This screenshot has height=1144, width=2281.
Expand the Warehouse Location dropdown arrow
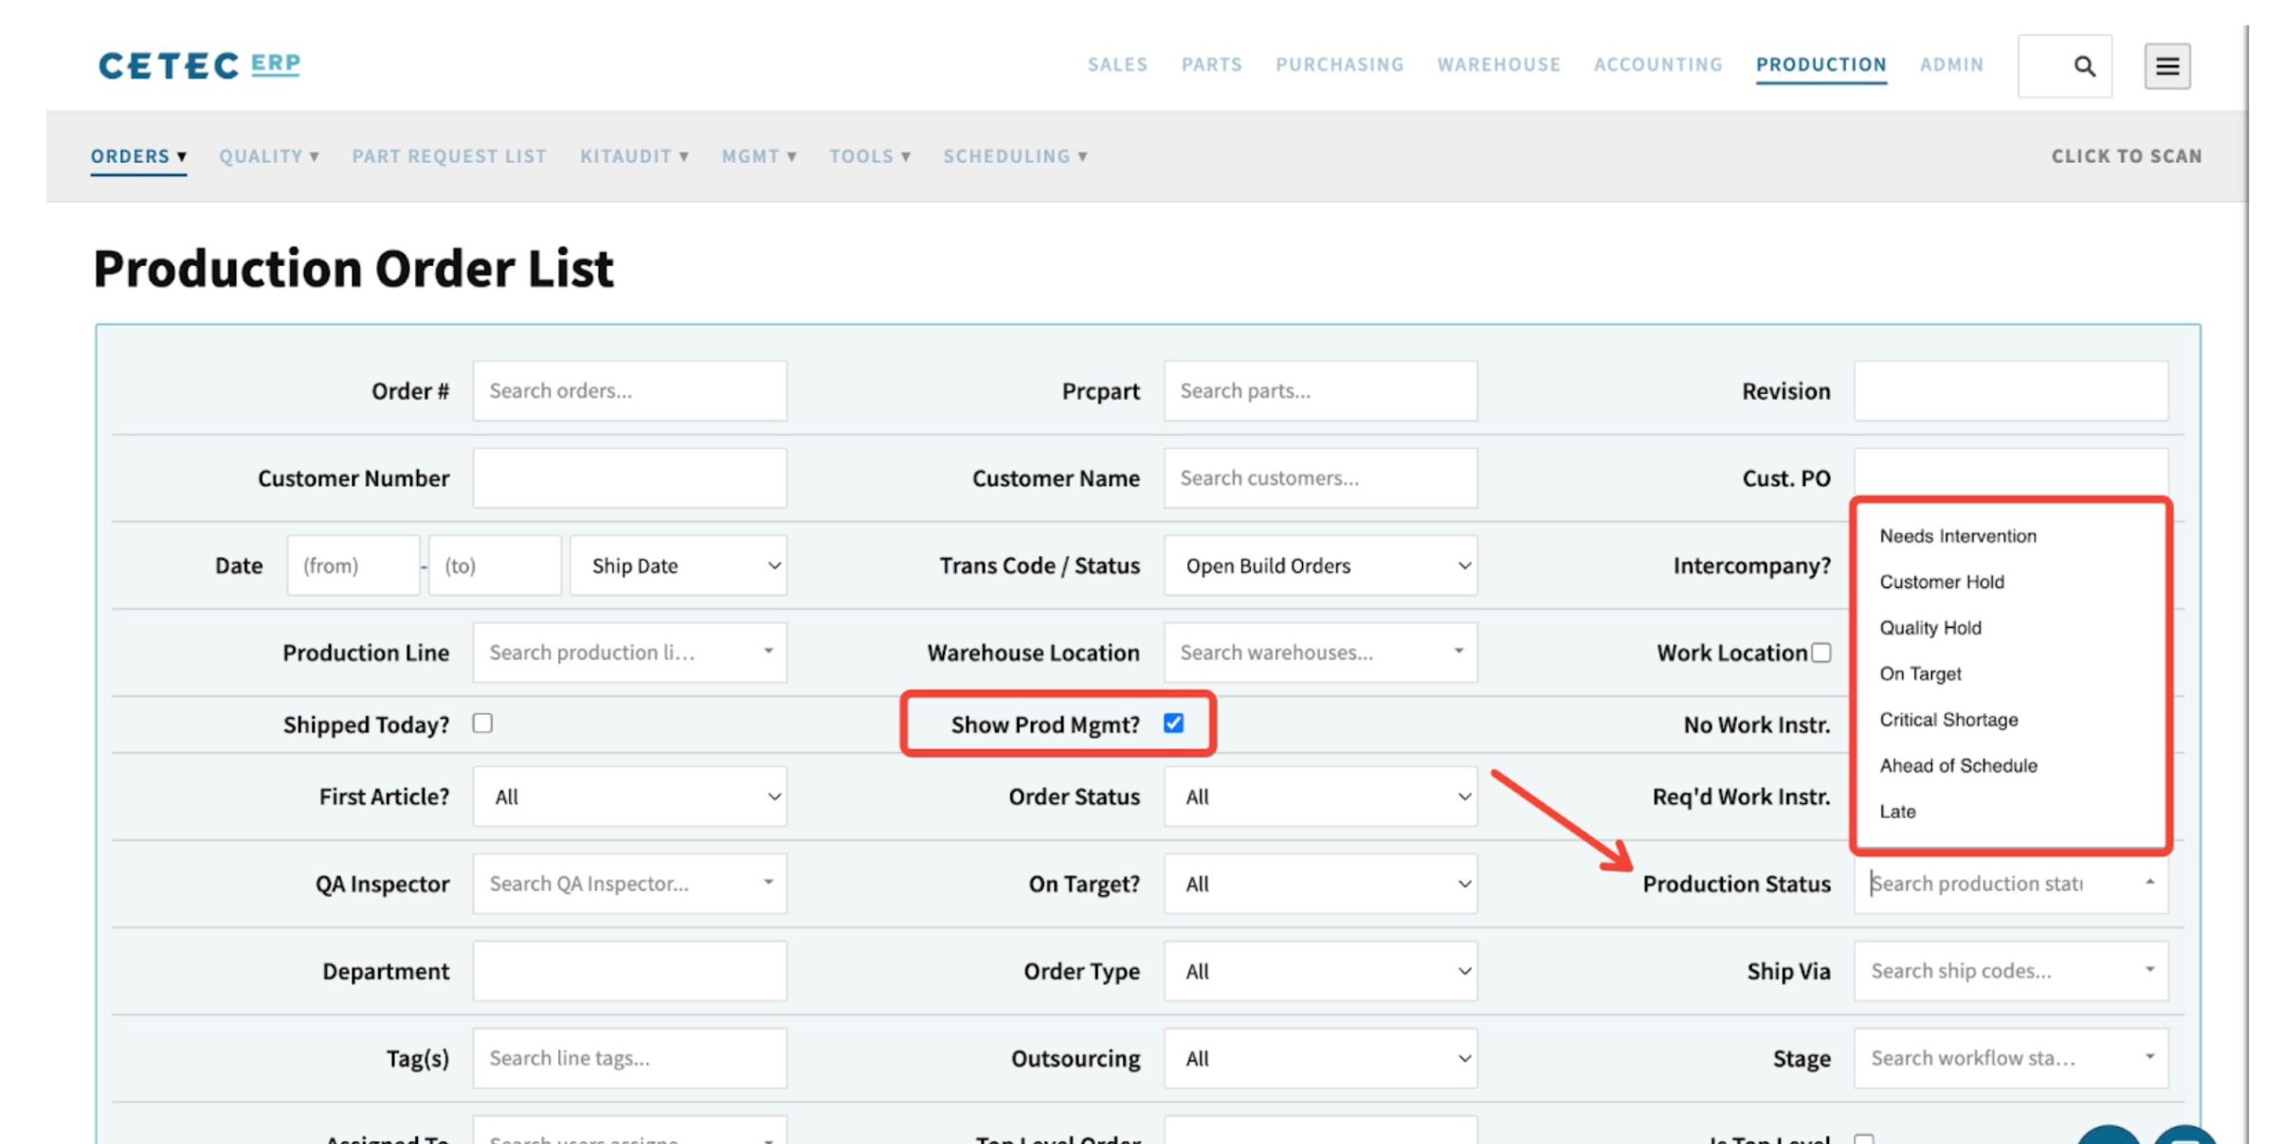pos(1458,652)
